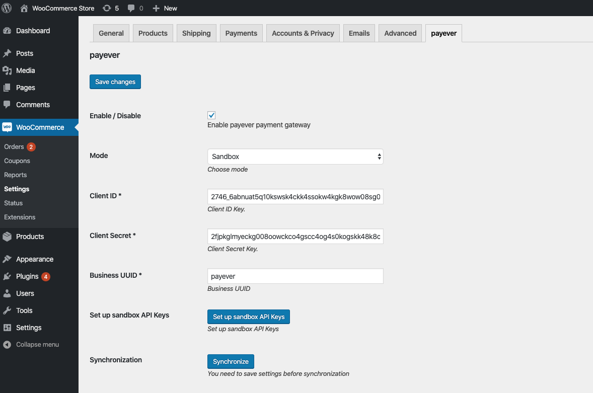Image resolution: width=593 pixels, height=393 pixels.
Task: Open the Payments tab
Action: [x=241, y=33]
